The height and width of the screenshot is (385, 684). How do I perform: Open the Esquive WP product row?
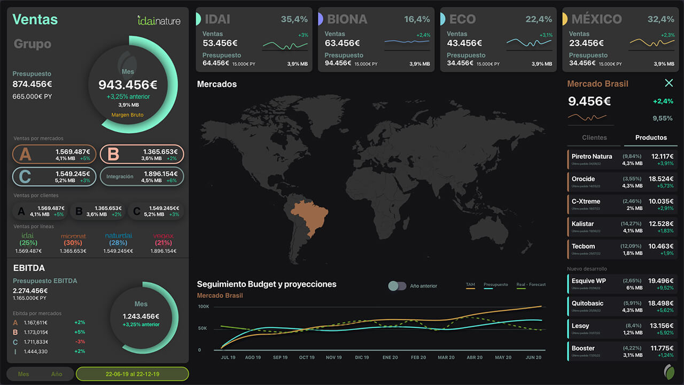622,283
